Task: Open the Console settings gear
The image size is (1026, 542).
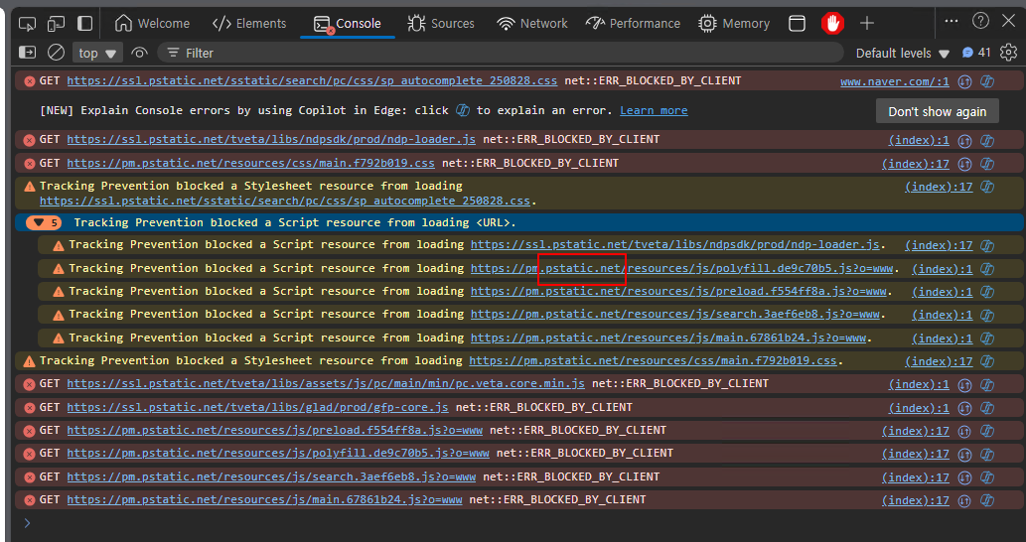Action: (x=1008, y=53)
